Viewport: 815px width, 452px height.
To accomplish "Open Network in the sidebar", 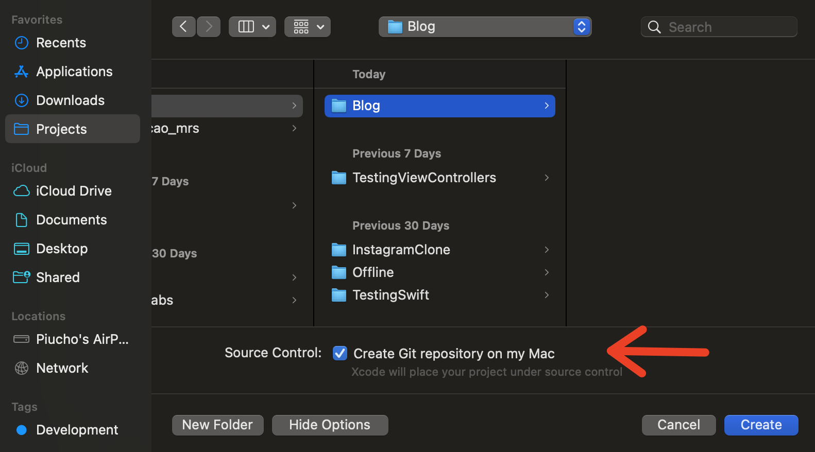I will [73, 368].
